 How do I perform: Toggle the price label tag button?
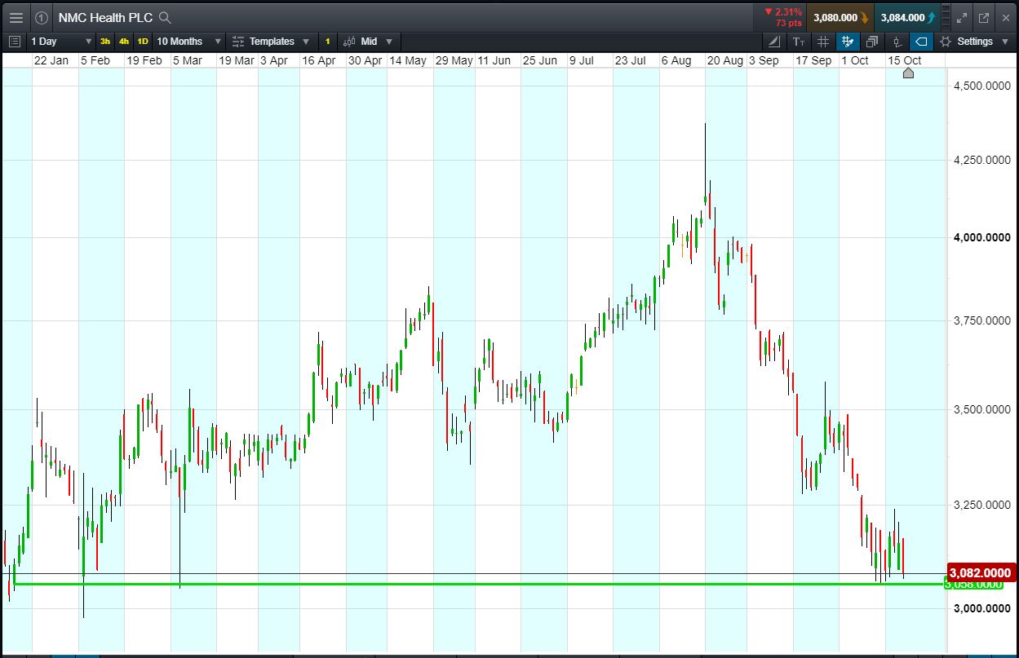[921, 42]
